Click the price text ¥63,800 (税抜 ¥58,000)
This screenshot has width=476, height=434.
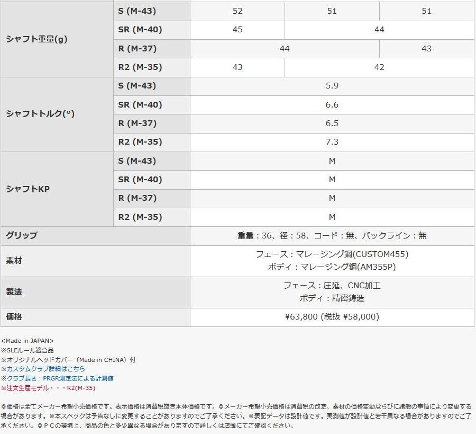tap(332, 316)
